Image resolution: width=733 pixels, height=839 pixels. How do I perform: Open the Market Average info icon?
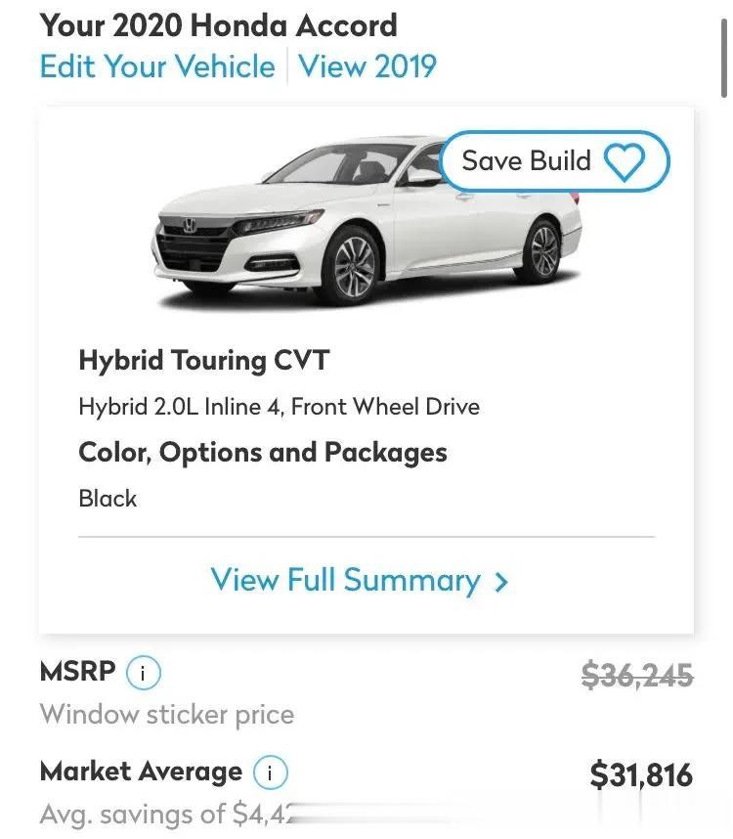click(x=271, y=773)
